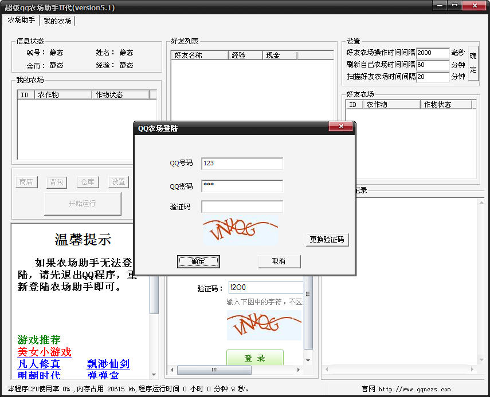Click 更换验证码 to refresh captcha

(x=327, y=240)
